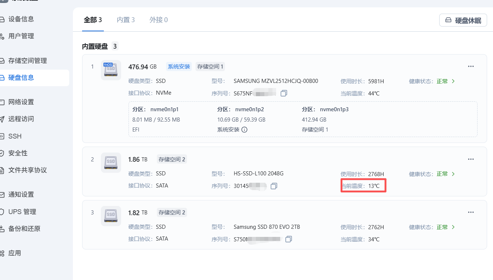Image resolution: width=493 pixels, height=280 pixels.
Task: Click the 安全性 shield icon
Action: (x=2, y=153)
